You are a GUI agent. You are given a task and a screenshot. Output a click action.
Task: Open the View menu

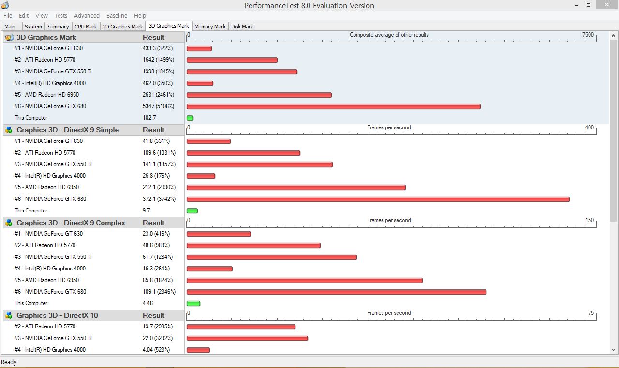coord(42,16)
